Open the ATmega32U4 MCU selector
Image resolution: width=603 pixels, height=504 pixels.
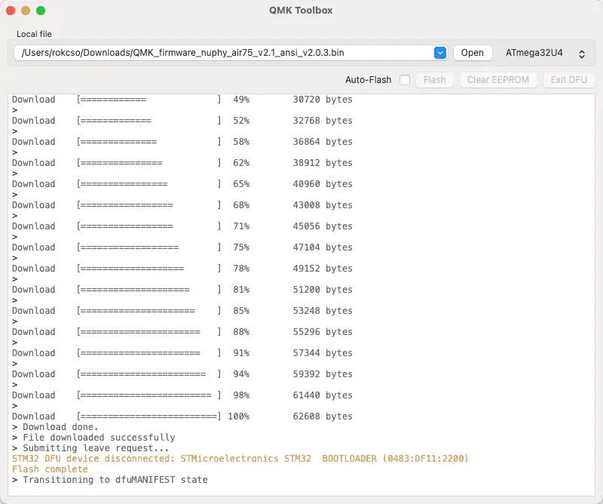click(x=545, y=53)
